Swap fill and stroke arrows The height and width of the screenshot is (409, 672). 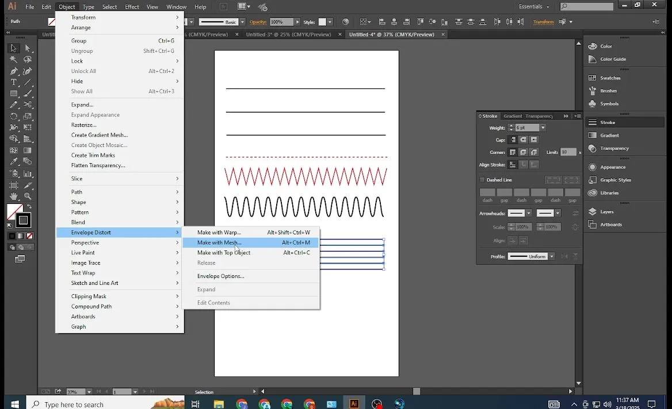coord(29,207)
